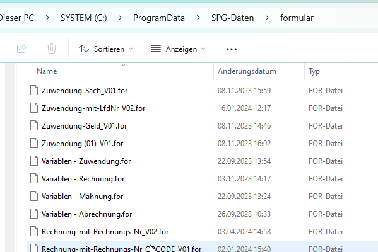Viewport: 378px width, 252px height.
Task: Sort by the Name column header
Action: coord(47,71)
